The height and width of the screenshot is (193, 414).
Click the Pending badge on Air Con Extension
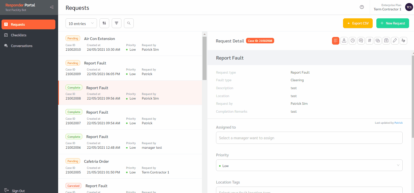click(73, 38)
